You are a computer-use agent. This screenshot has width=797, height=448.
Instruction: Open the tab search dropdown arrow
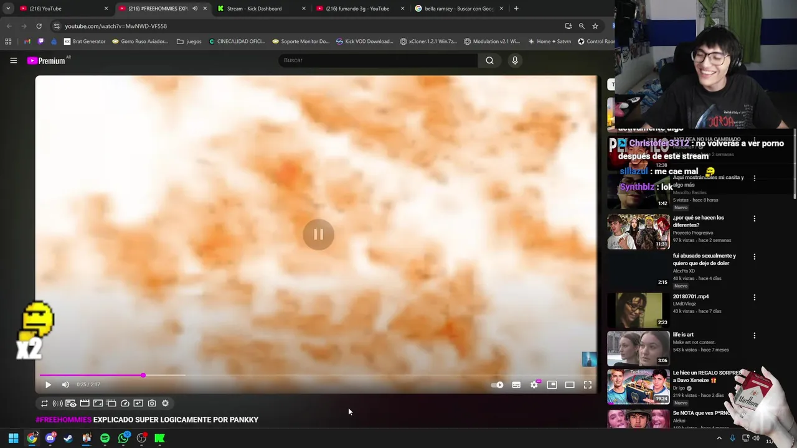click(7, 9)
